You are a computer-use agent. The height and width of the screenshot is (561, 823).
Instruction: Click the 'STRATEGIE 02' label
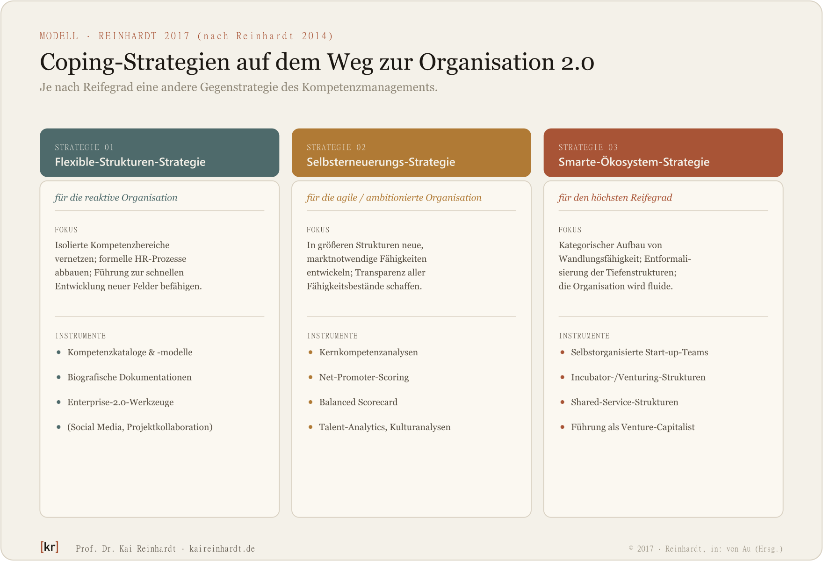click(336, 148)
